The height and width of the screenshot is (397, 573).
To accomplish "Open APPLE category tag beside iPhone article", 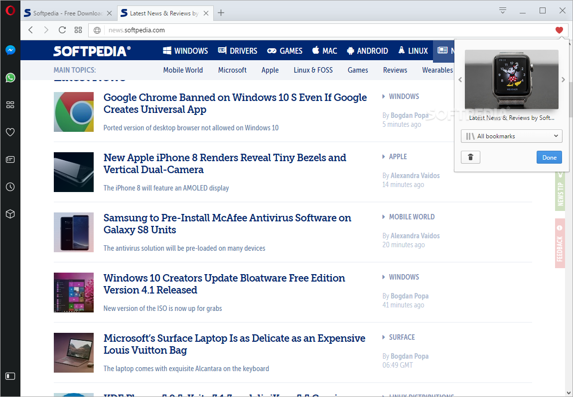I will [x=398, y=157].
